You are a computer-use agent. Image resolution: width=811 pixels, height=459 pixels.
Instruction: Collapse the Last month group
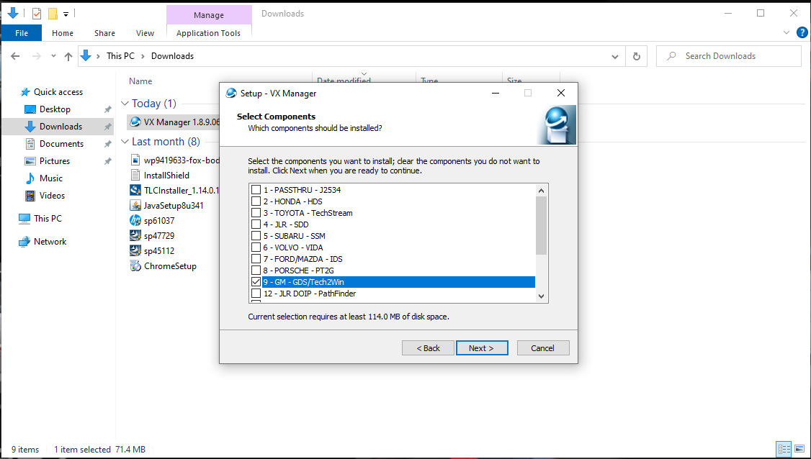click(x=125, y=142)
